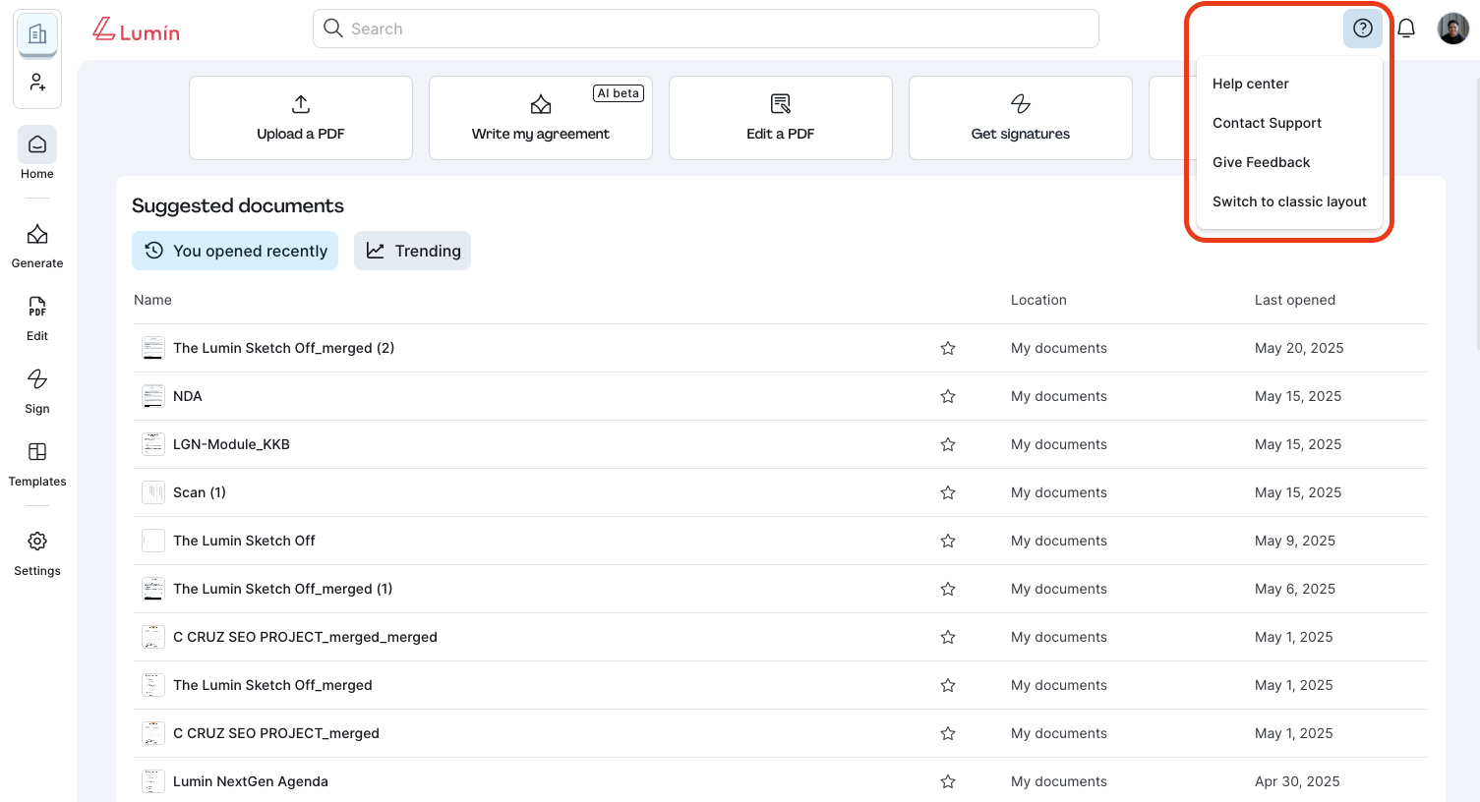The width and height of the screenshot is (1480, 802).
Task: Click the search magnifier icon
Action: point(333,29)
